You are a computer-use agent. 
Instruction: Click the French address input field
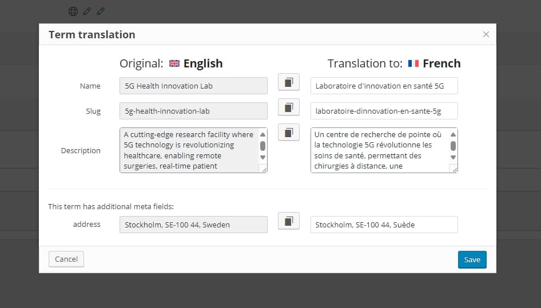point(384,225)
